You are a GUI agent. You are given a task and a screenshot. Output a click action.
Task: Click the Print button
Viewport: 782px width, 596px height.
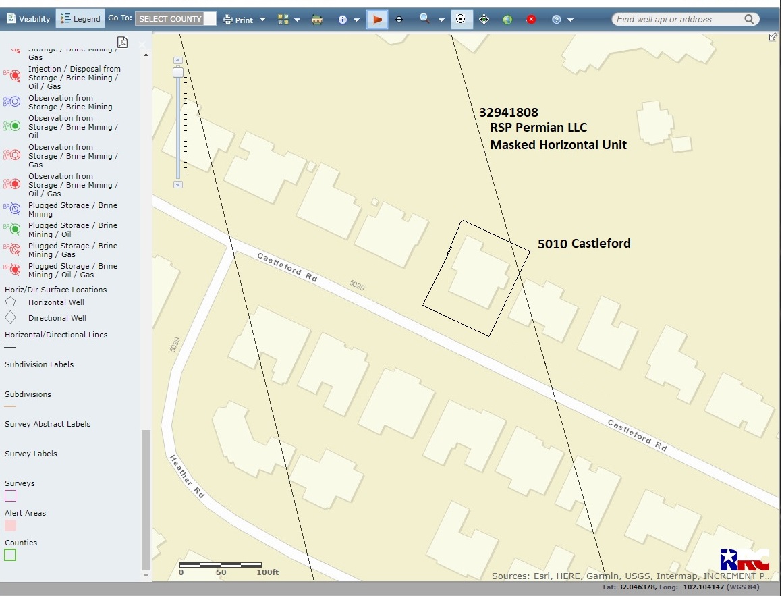pyautogui.click(x=238, y=20)
